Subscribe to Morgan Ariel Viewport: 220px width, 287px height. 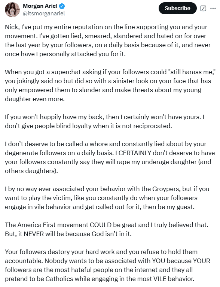click(x=177, y=8)
